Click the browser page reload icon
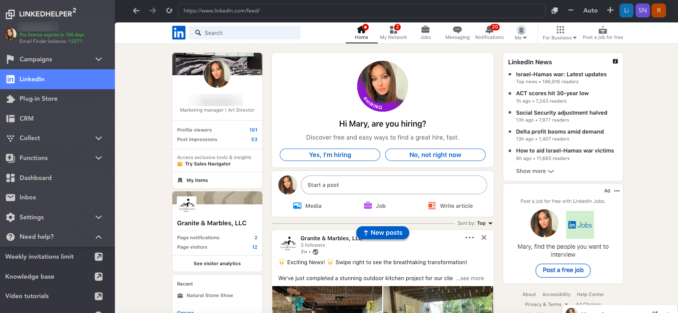The height and width of the screenshot is (313, 678). click(169, 10)
